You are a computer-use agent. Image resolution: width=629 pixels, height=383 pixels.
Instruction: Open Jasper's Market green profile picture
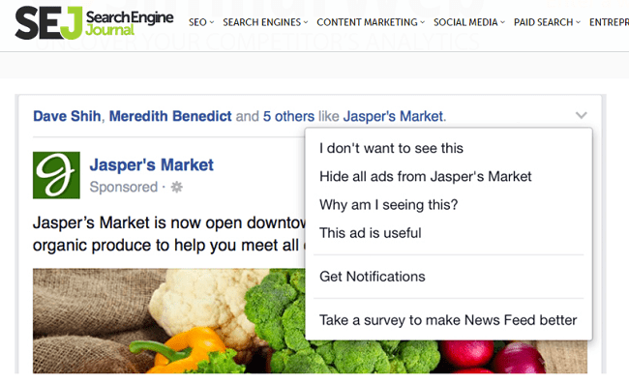[x=56, y=175]
